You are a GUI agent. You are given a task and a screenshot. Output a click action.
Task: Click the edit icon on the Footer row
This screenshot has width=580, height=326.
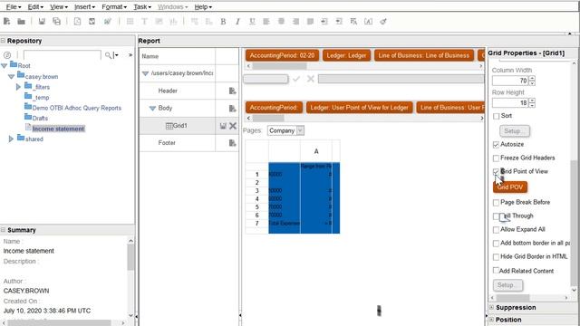click(232, 143)
